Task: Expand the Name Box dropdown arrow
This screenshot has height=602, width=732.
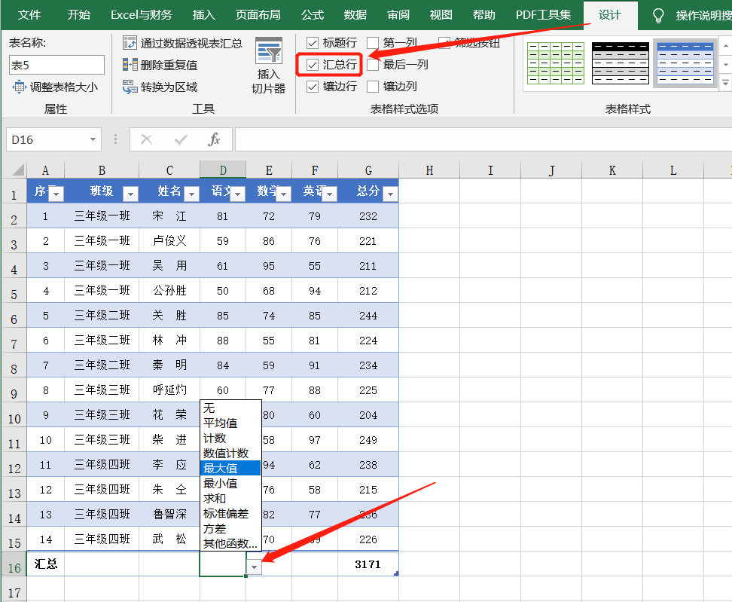Action: coord(93,139)
